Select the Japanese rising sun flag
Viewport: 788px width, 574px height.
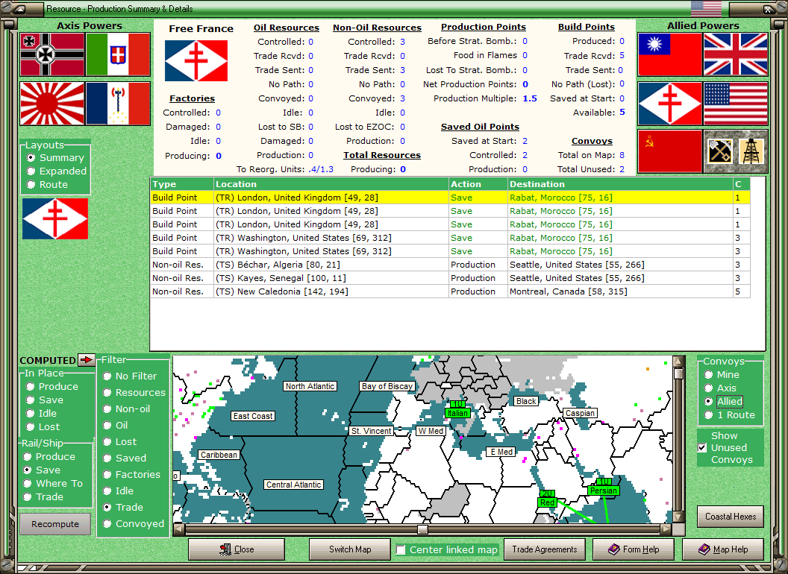pyautogui.click(x=52, y=104)
